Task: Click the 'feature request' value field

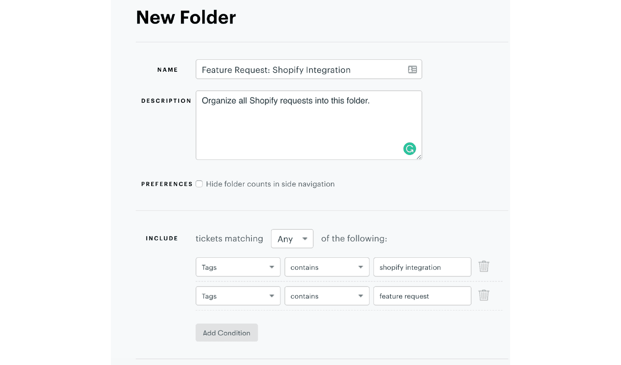Action: tap(422, 296)
